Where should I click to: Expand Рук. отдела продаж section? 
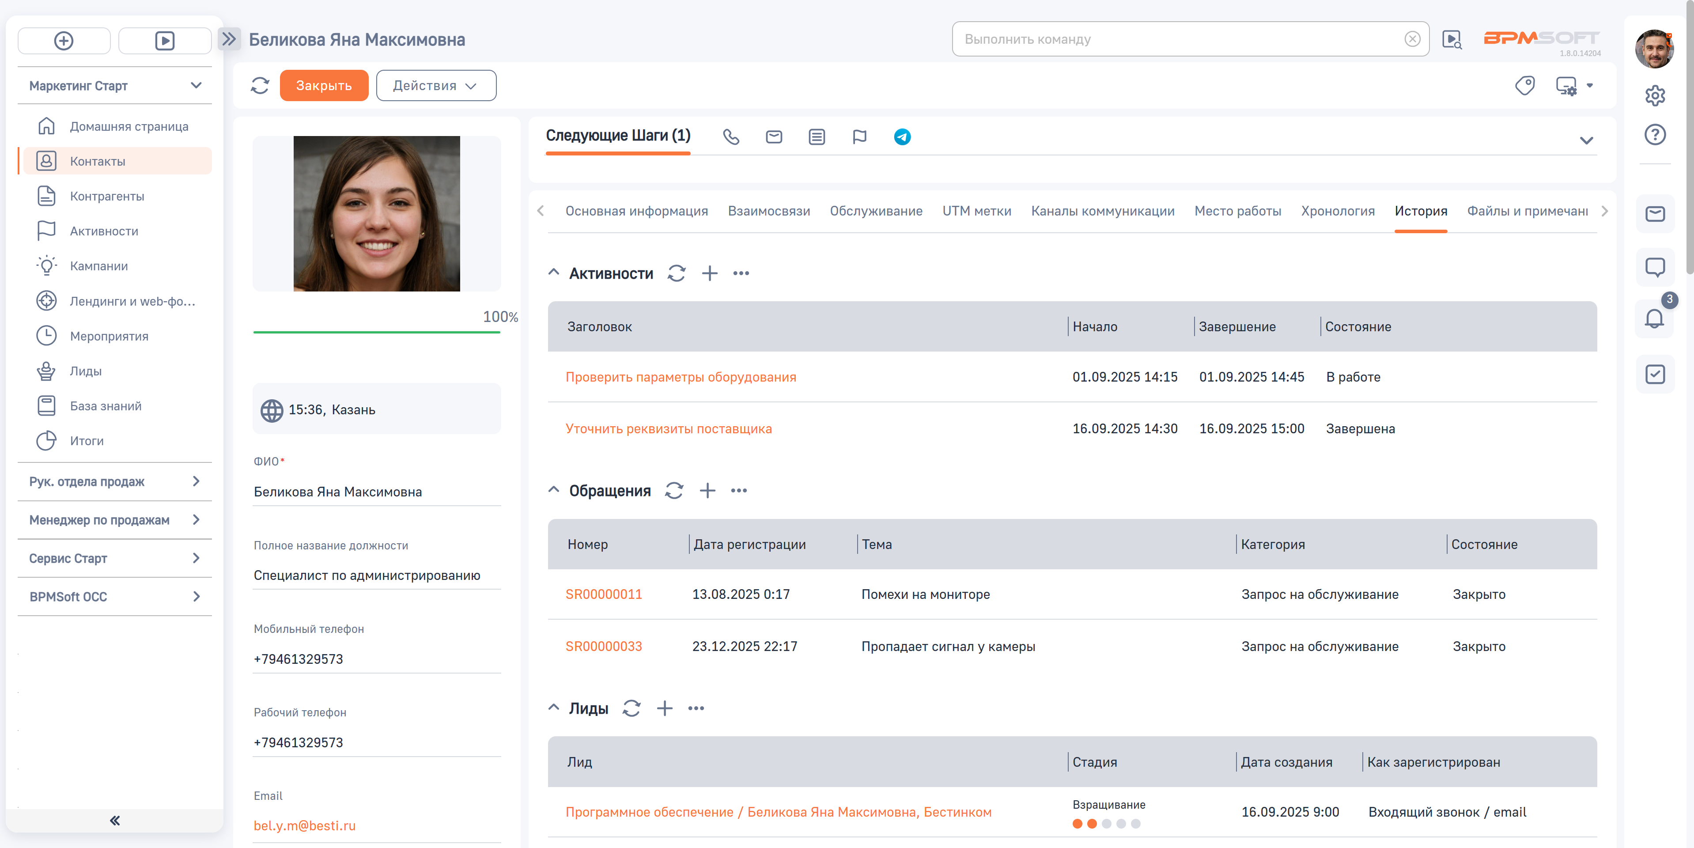click(114, 481)
